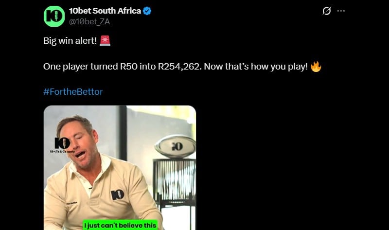Click the 10bet profile avatar
This screenshot has width=389, height=230.
(54, 16)
